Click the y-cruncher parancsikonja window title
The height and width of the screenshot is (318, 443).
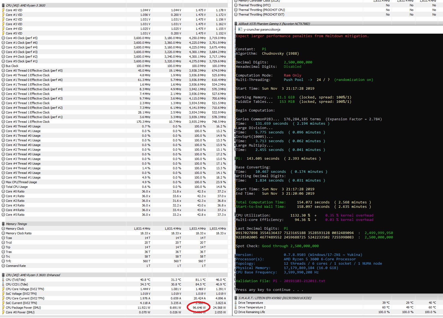pyautogui.click(x=262, y=30)
